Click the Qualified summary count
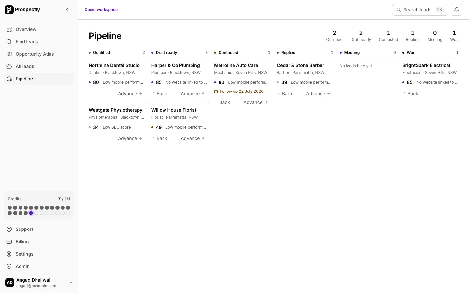Viewport: 469px width, 293px height. click(334, 36)
